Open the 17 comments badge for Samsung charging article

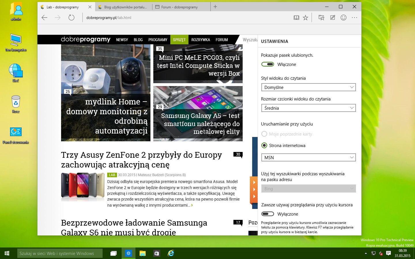point(238,222)
